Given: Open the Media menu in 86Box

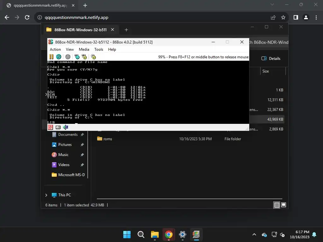Looking at the screenshot, I should pyautogui.click(x=84, y=49).
